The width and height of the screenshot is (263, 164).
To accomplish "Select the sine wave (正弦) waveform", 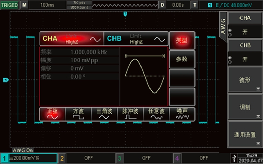I will [x=52, y=114].
